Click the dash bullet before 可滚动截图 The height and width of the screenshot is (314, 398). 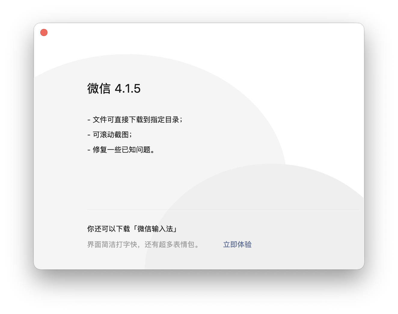pyautogui.click(x=88, y=134)
